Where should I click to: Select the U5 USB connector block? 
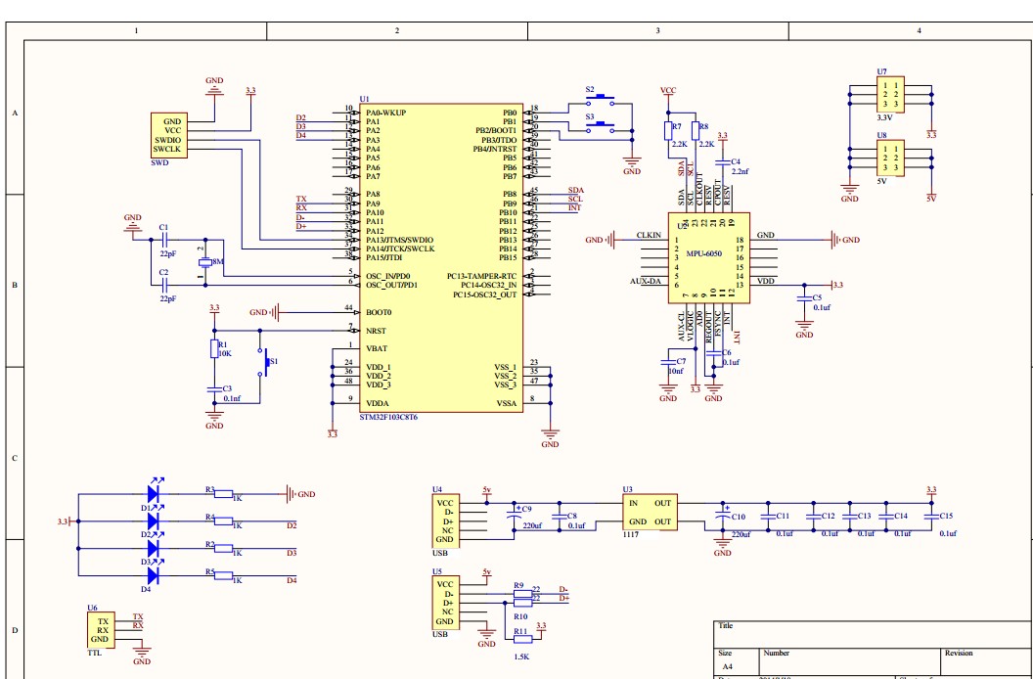(446, 604)
